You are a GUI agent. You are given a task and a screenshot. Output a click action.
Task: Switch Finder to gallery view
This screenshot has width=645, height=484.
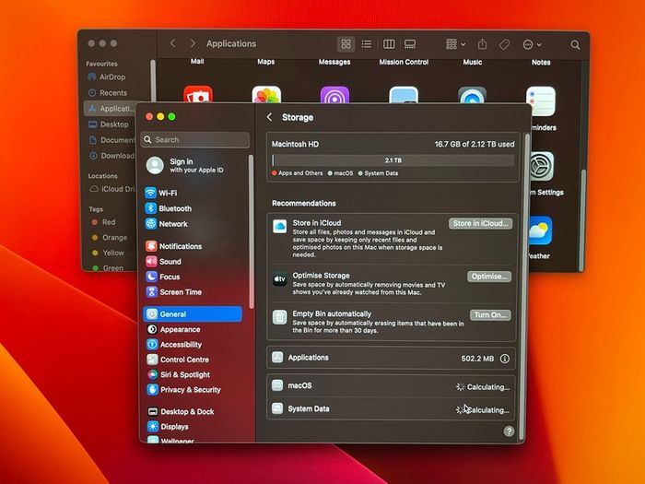pos(410,44)
